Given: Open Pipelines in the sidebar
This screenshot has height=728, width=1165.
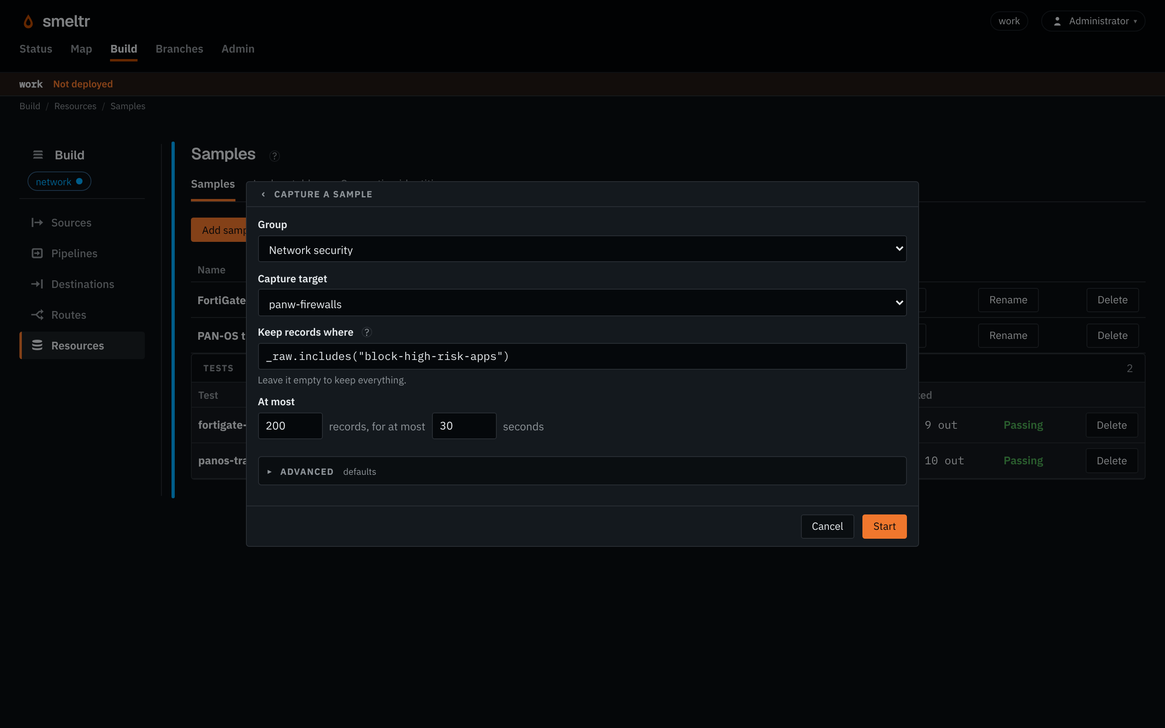Looking at the screenshot, I should click(83, 253).
